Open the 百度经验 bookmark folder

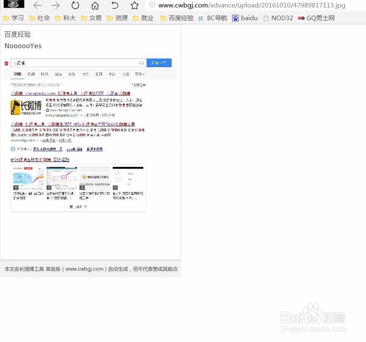pyautogui.click(x=177, y=18)
